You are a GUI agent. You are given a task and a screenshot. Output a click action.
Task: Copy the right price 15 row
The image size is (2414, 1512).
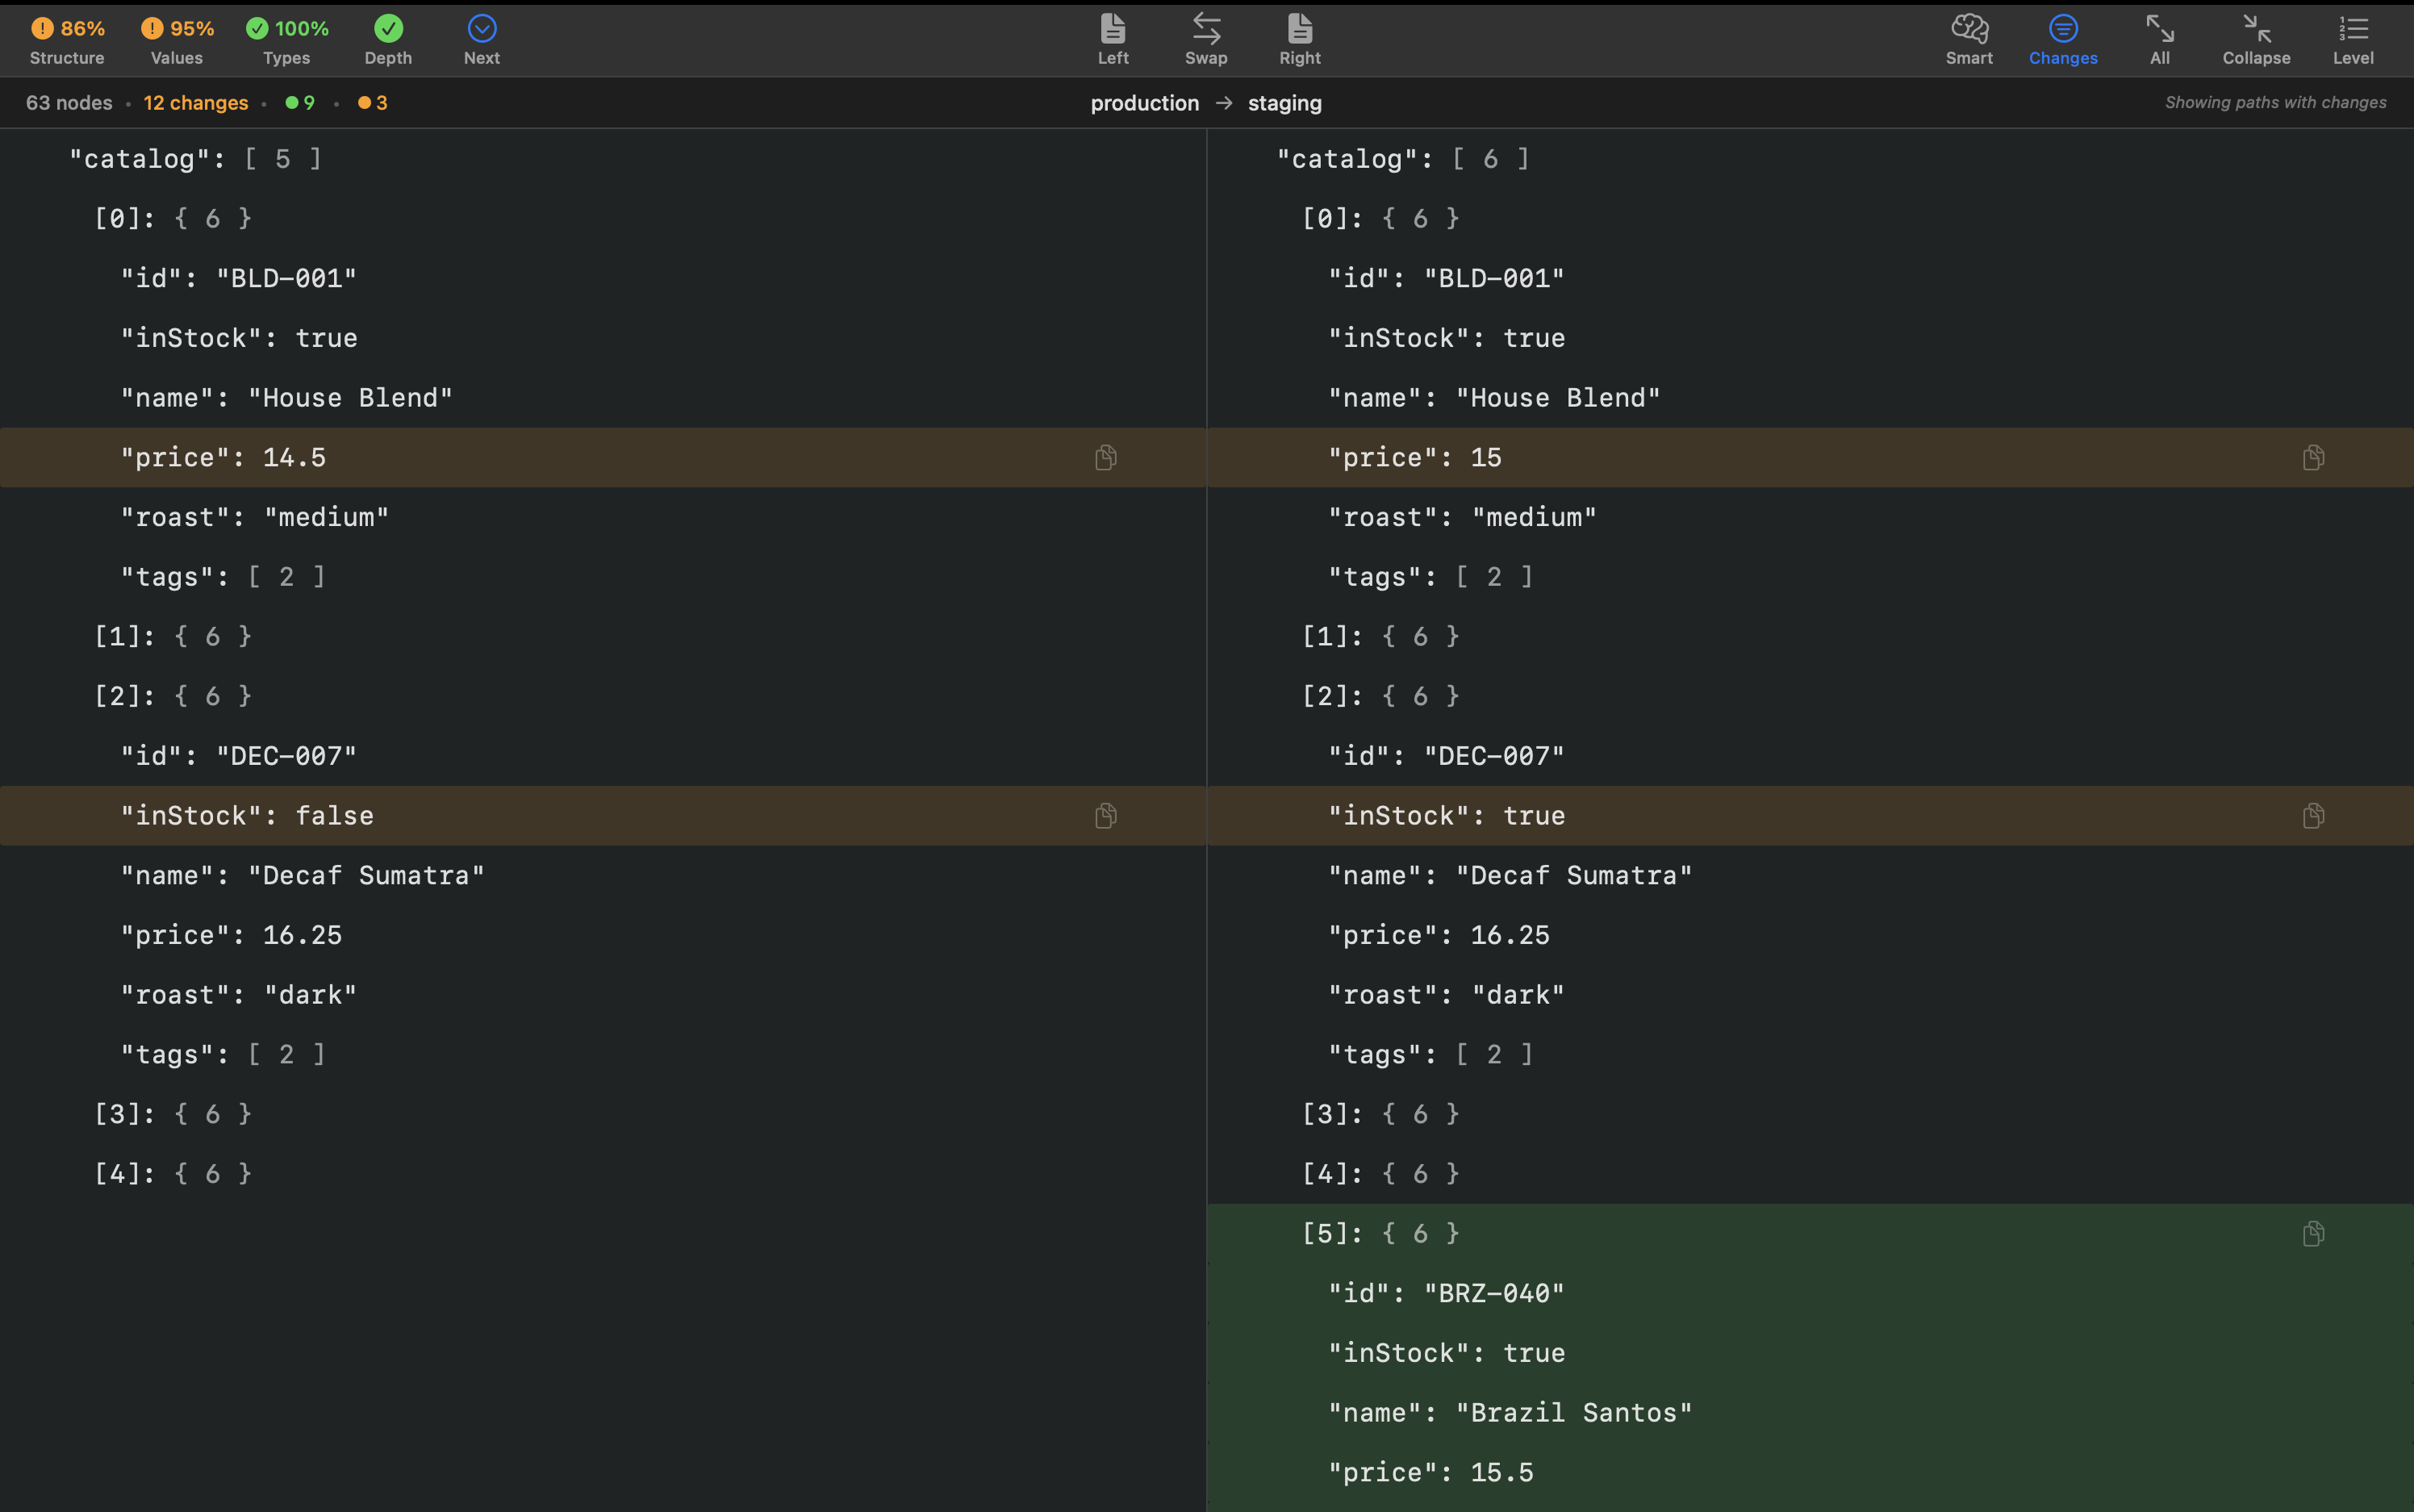point(2313,458)
